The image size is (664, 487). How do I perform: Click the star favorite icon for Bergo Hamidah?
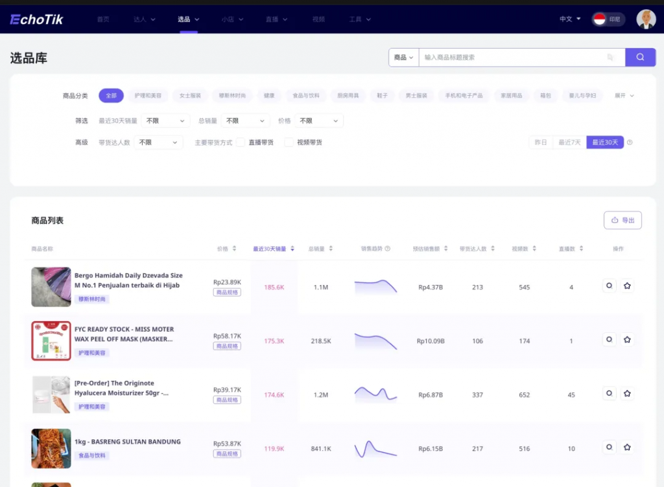tap(627, 286)
